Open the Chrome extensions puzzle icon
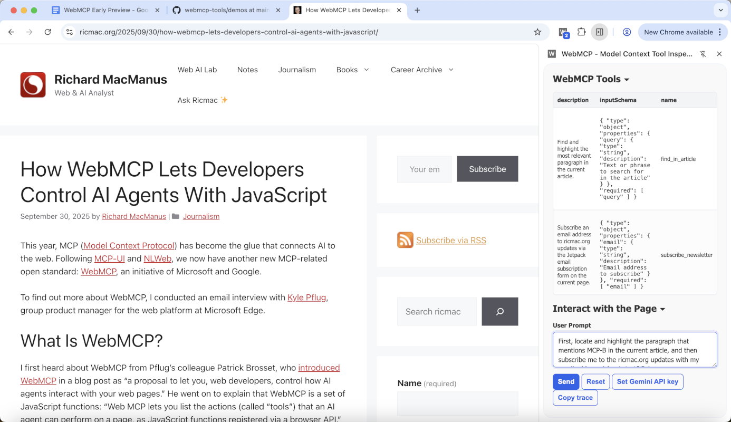The image size is (731, 422). pyautogui.click(x=581, y=32)
